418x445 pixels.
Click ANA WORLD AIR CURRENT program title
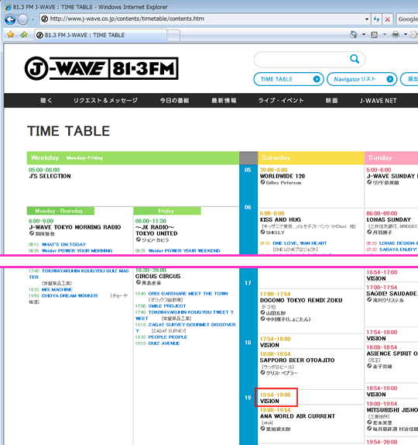[x=297, y=416]
